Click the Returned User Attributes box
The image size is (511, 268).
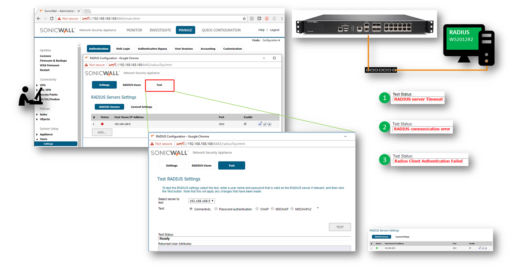[x=255, y=248]
